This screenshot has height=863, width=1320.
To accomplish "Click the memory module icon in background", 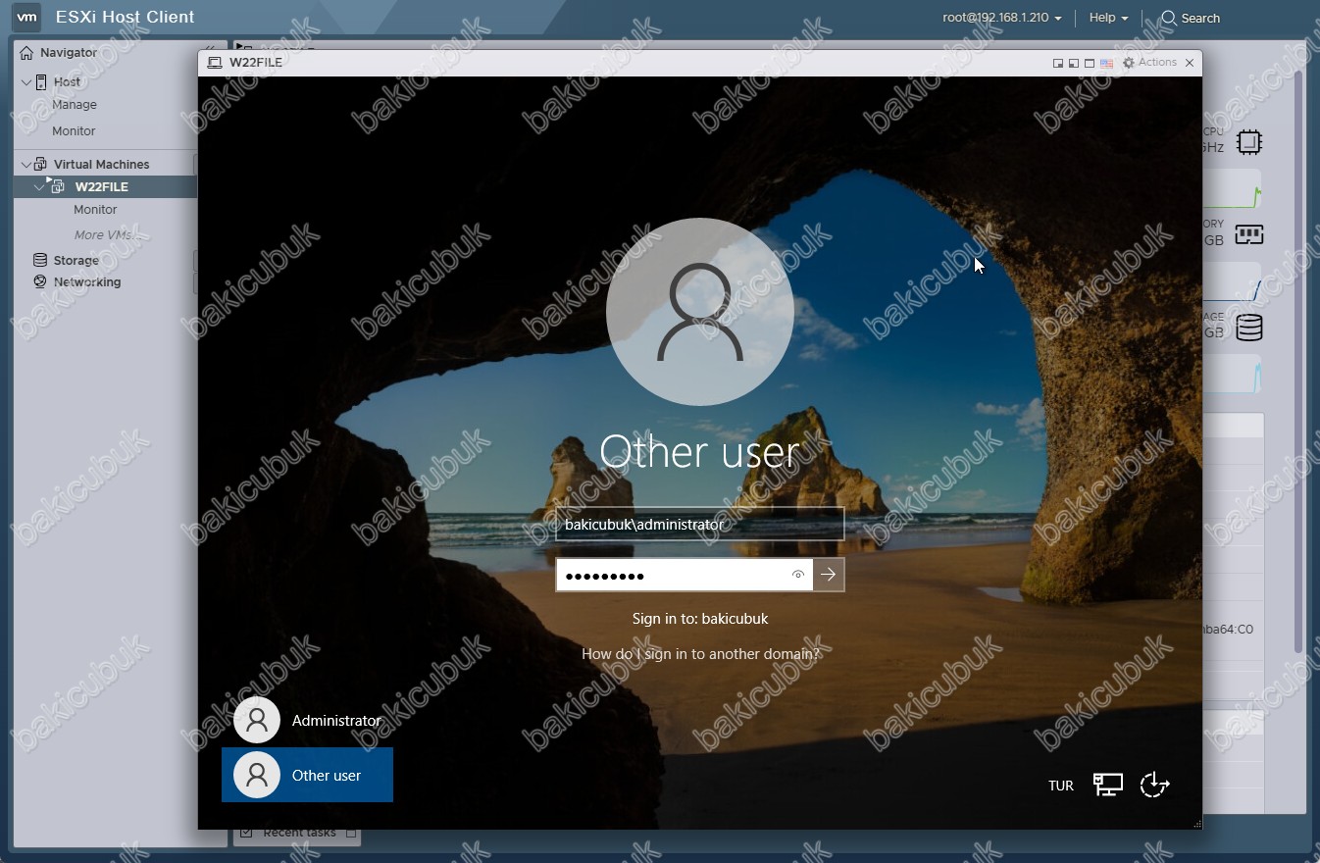I will [x=1248, y=234].
